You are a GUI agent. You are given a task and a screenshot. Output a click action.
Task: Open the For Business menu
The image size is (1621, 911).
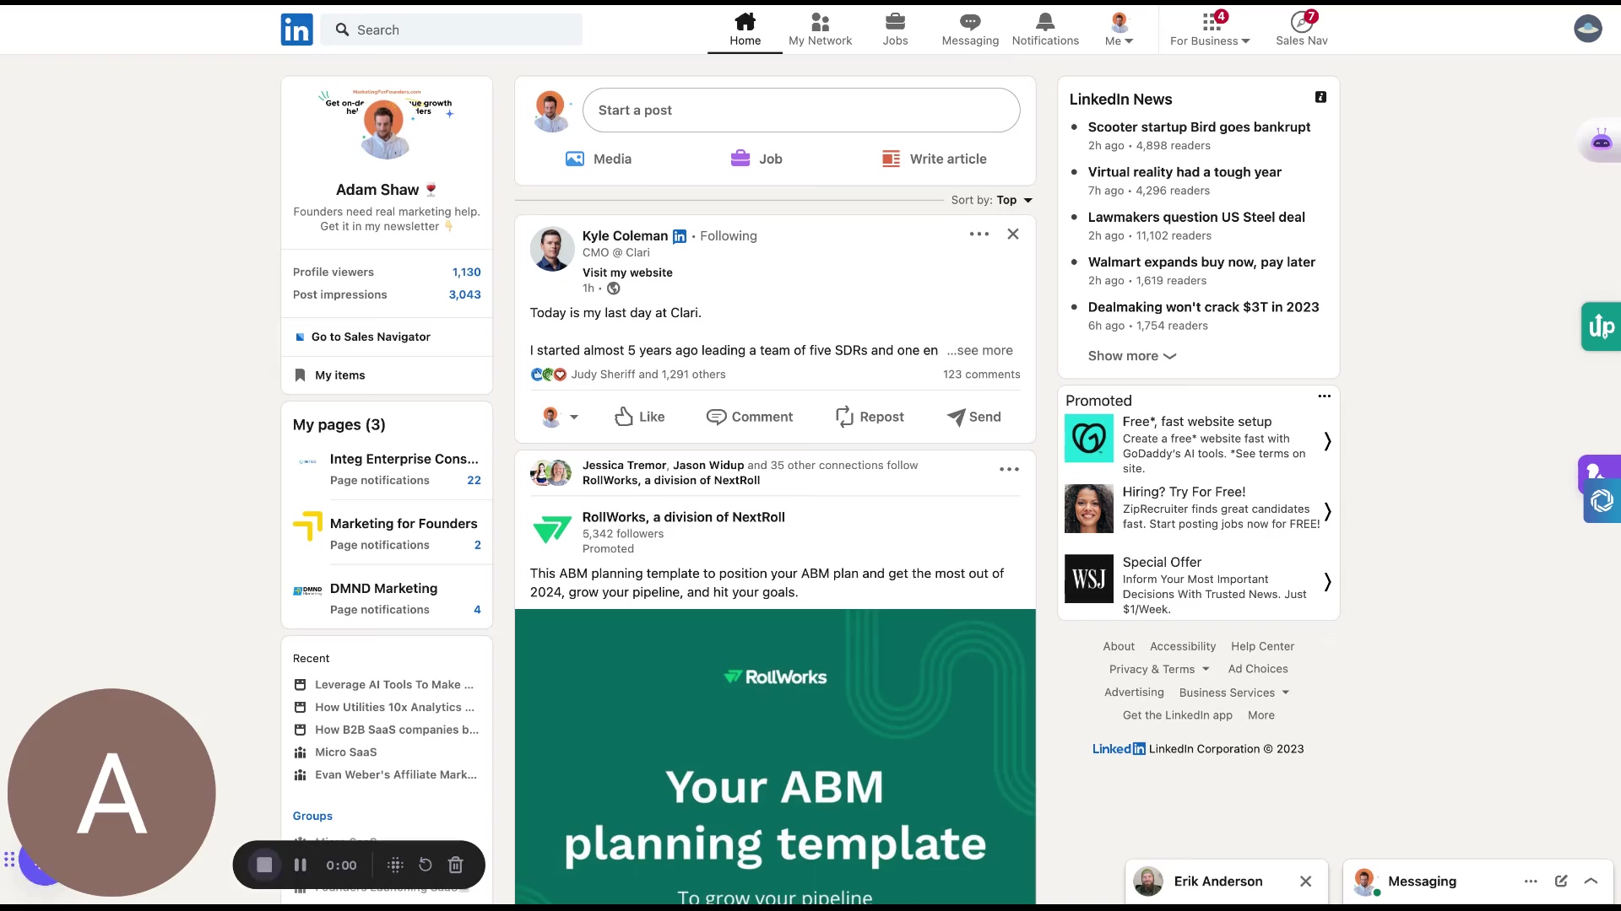click(x=1210, y=40)
